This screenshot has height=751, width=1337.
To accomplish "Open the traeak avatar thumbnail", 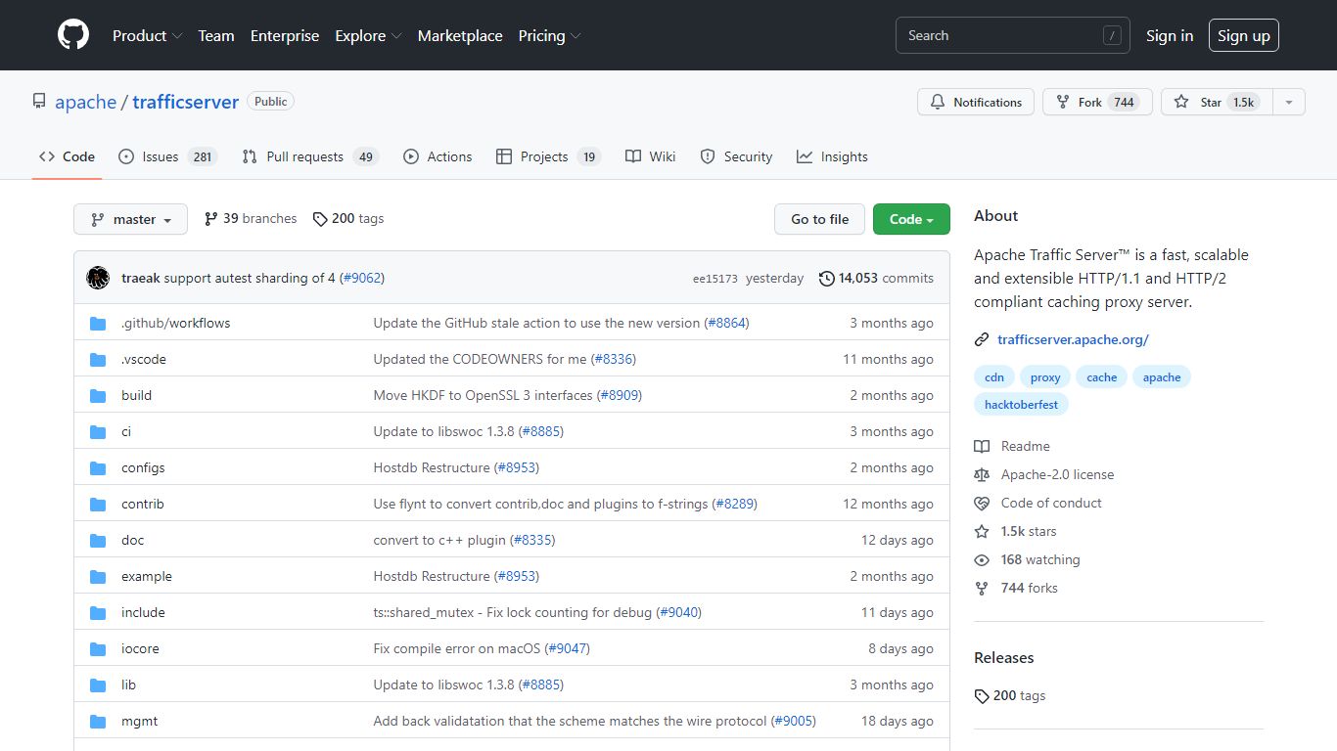I will point(98,278).
